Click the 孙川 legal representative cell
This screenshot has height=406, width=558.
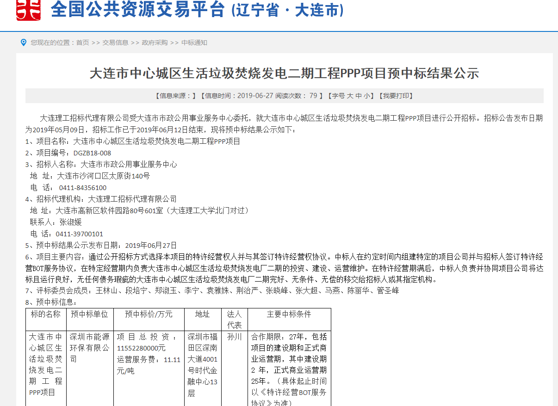(235, 337)
